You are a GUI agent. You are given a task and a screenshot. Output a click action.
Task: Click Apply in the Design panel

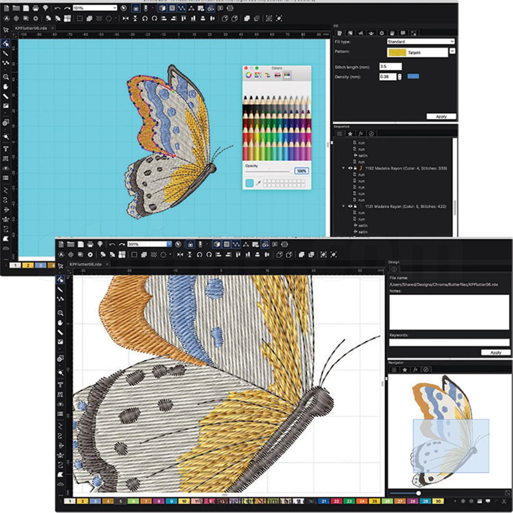click(495, 352)
